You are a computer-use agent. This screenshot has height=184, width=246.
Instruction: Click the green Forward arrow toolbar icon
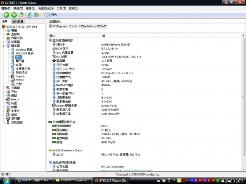point(14,15)
